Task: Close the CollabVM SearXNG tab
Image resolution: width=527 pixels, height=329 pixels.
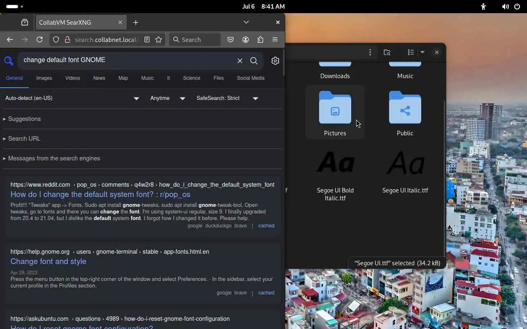Action: tap(120, 22)
